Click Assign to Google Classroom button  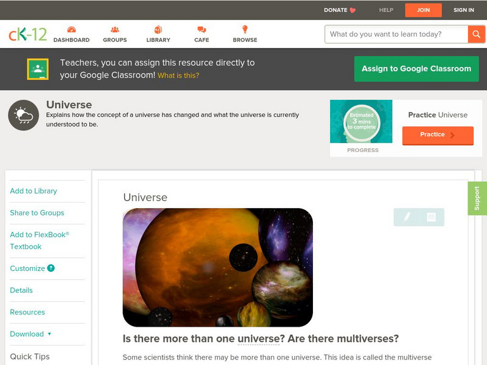[x=416, y=69]
